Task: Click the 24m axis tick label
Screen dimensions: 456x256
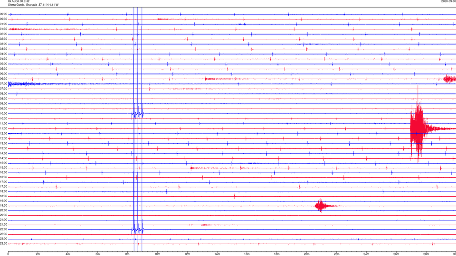Action: coord(366,254)
